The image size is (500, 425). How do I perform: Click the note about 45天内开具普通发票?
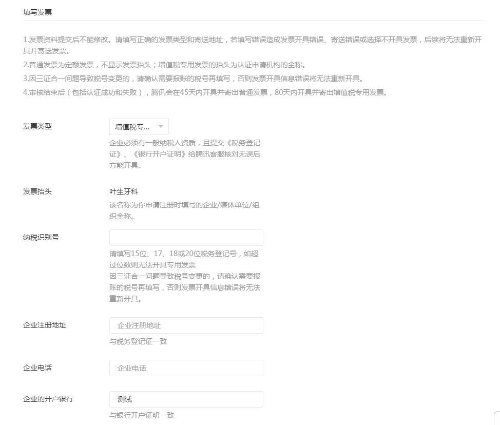[x=205, y=93]
